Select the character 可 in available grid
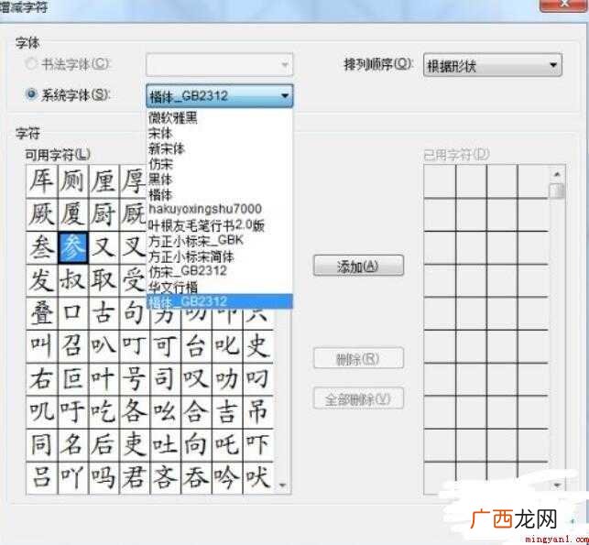The height and width of the screenshot is (545, 589). click(x=165, y=346)
